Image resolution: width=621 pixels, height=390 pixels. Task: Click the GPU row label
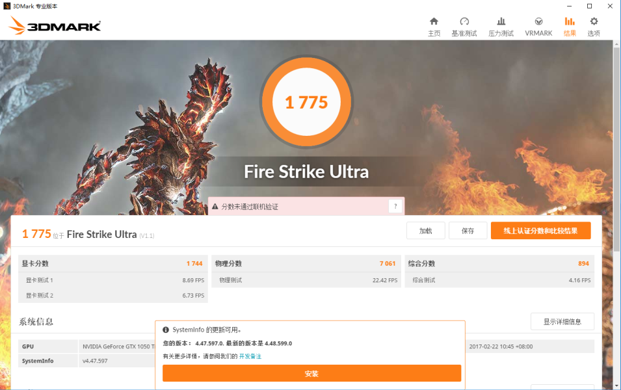[28, 346]
